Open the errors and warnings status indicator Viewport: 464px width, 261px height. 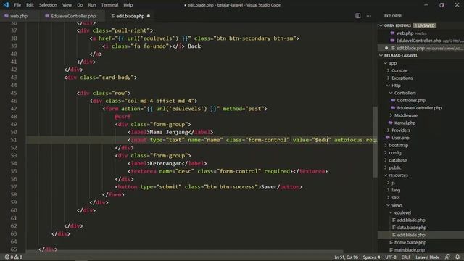(x=14, y=257)
